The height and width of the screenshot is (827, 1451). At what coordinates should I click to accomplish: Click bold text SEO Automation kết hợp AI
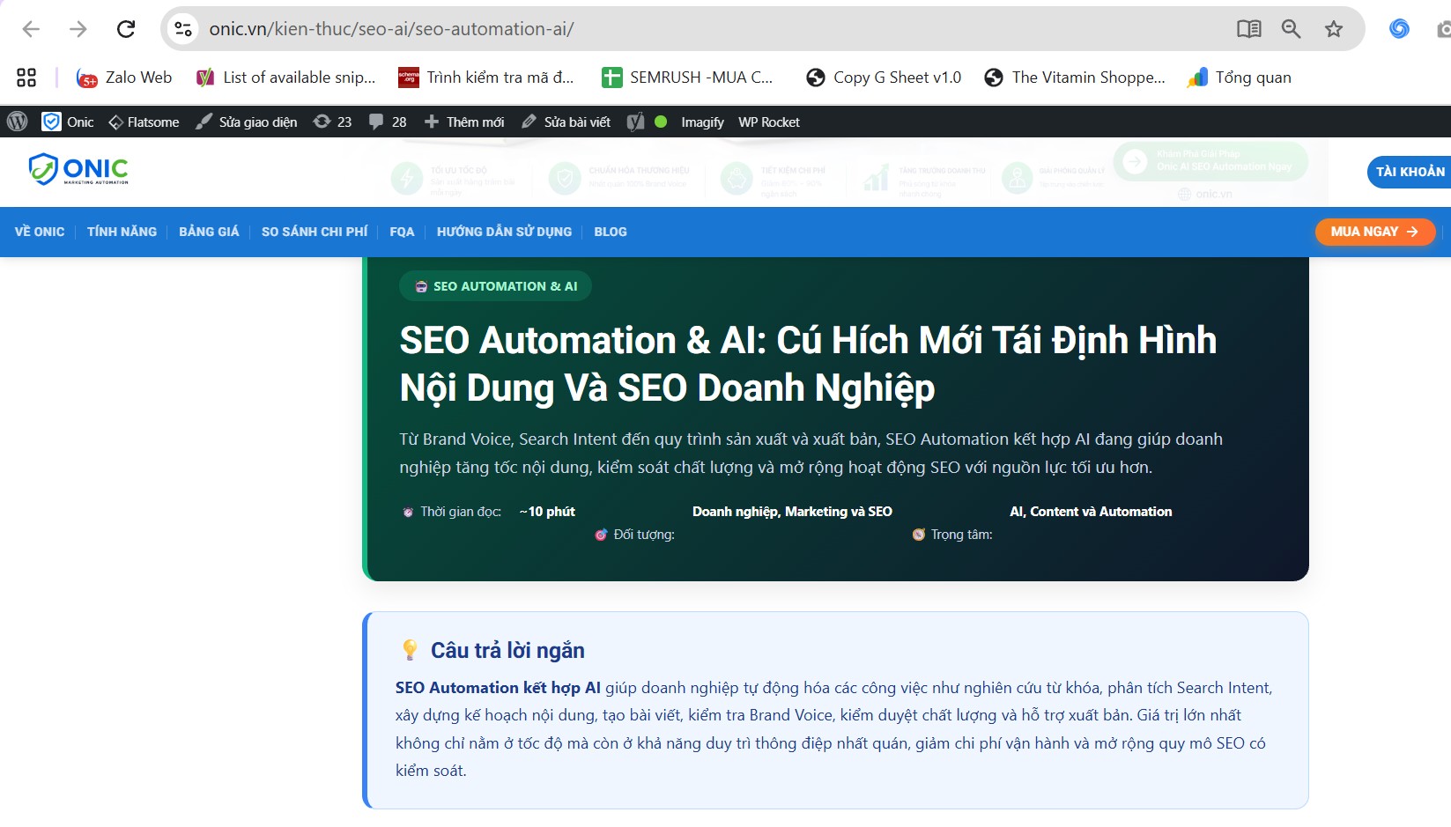[498, 688]
